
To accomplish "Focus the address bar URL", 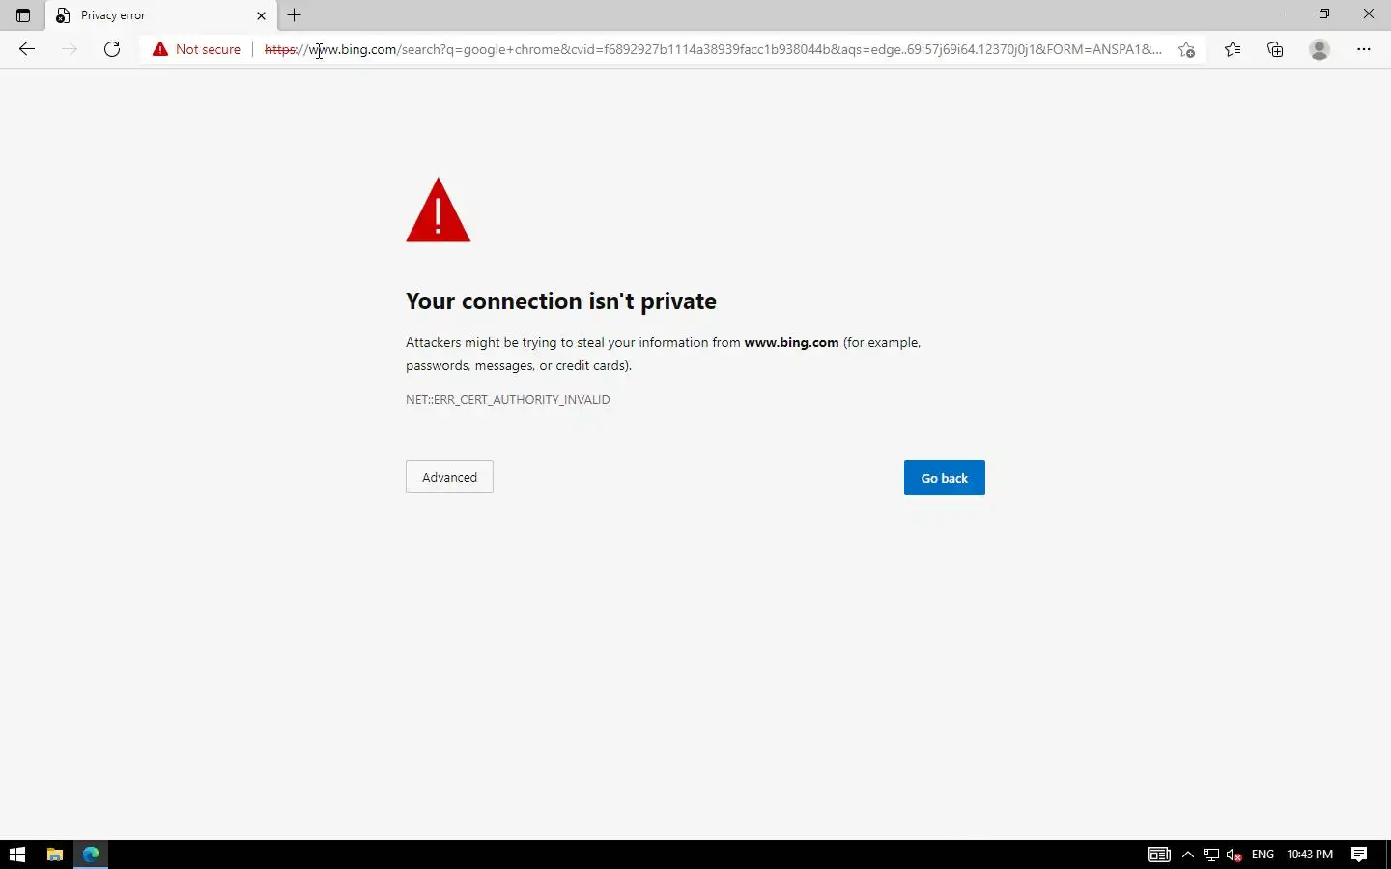I will click(x=713, y=49).
